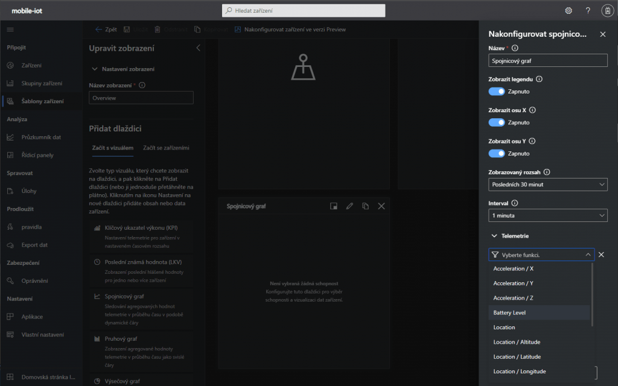The width and height of the screenshot is (618, 386).
Task: Collapse the Telemetrie section
Action: pos(494,236)
